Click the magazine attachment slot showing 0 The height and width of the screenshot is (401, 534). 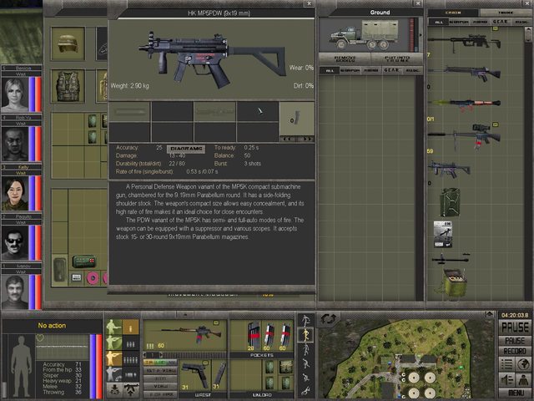click(297, 117)
